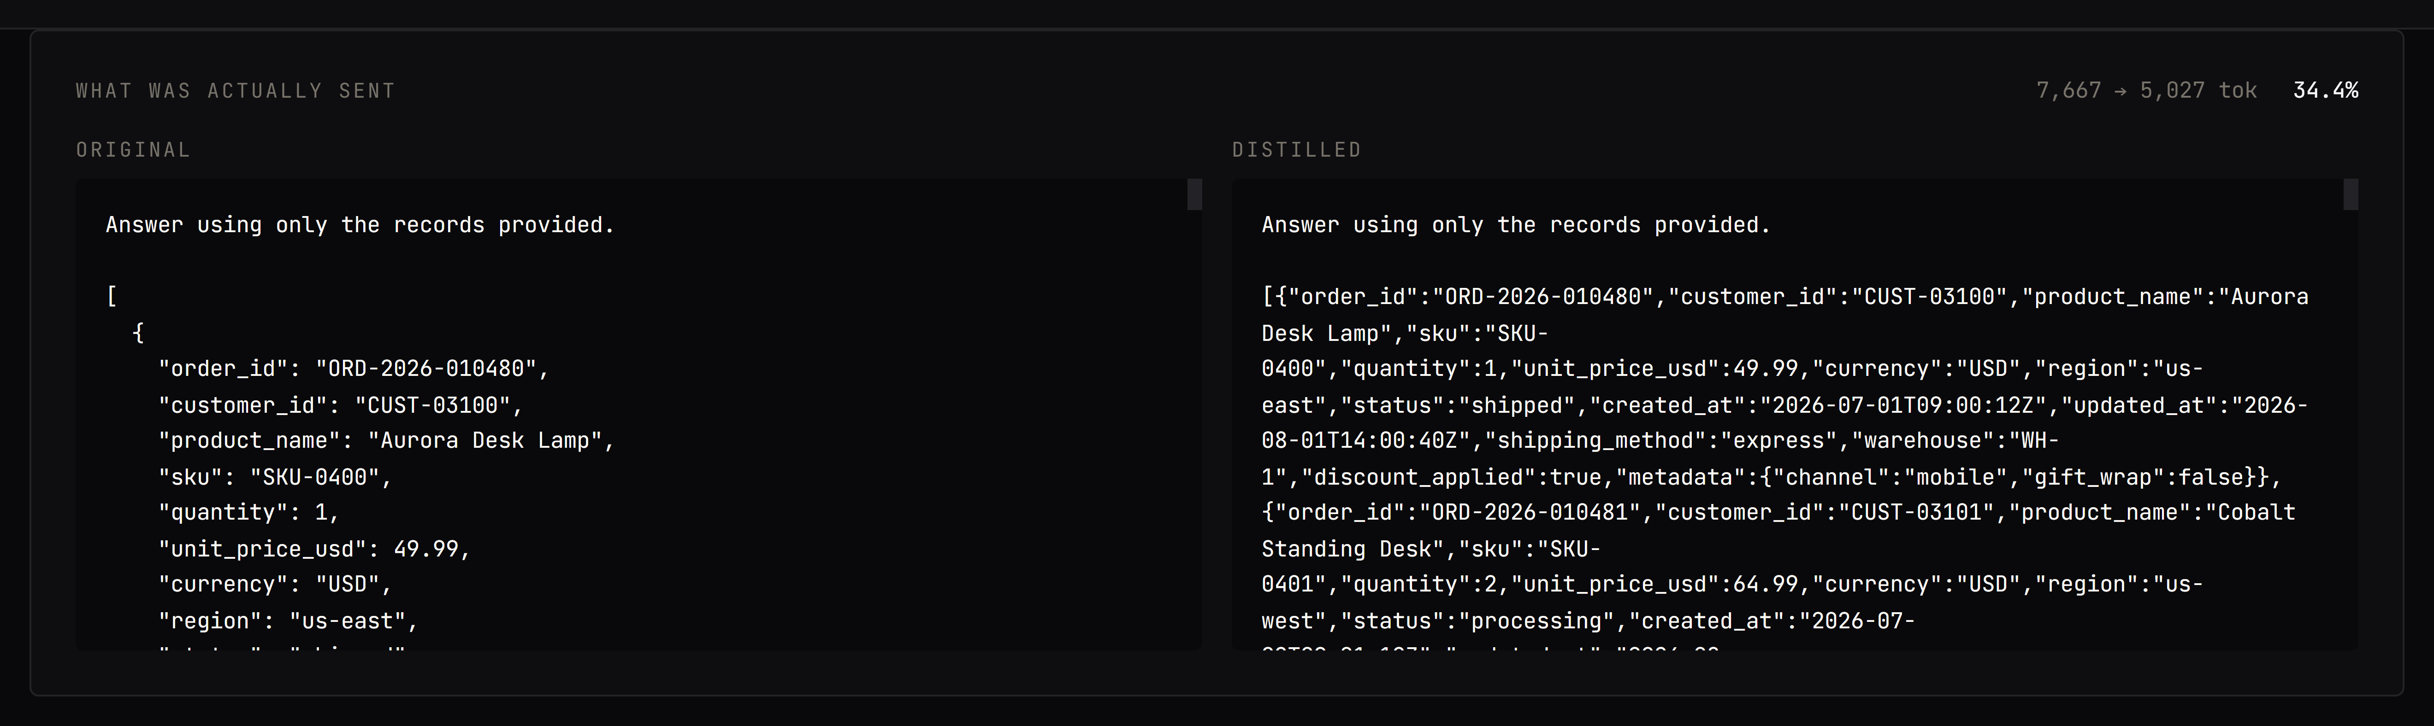Screen dimensions: 2434x726
Task: Select the "7,667 → 5,027 tok" count
Action: pyautogui.click(x=2146, y=91)
